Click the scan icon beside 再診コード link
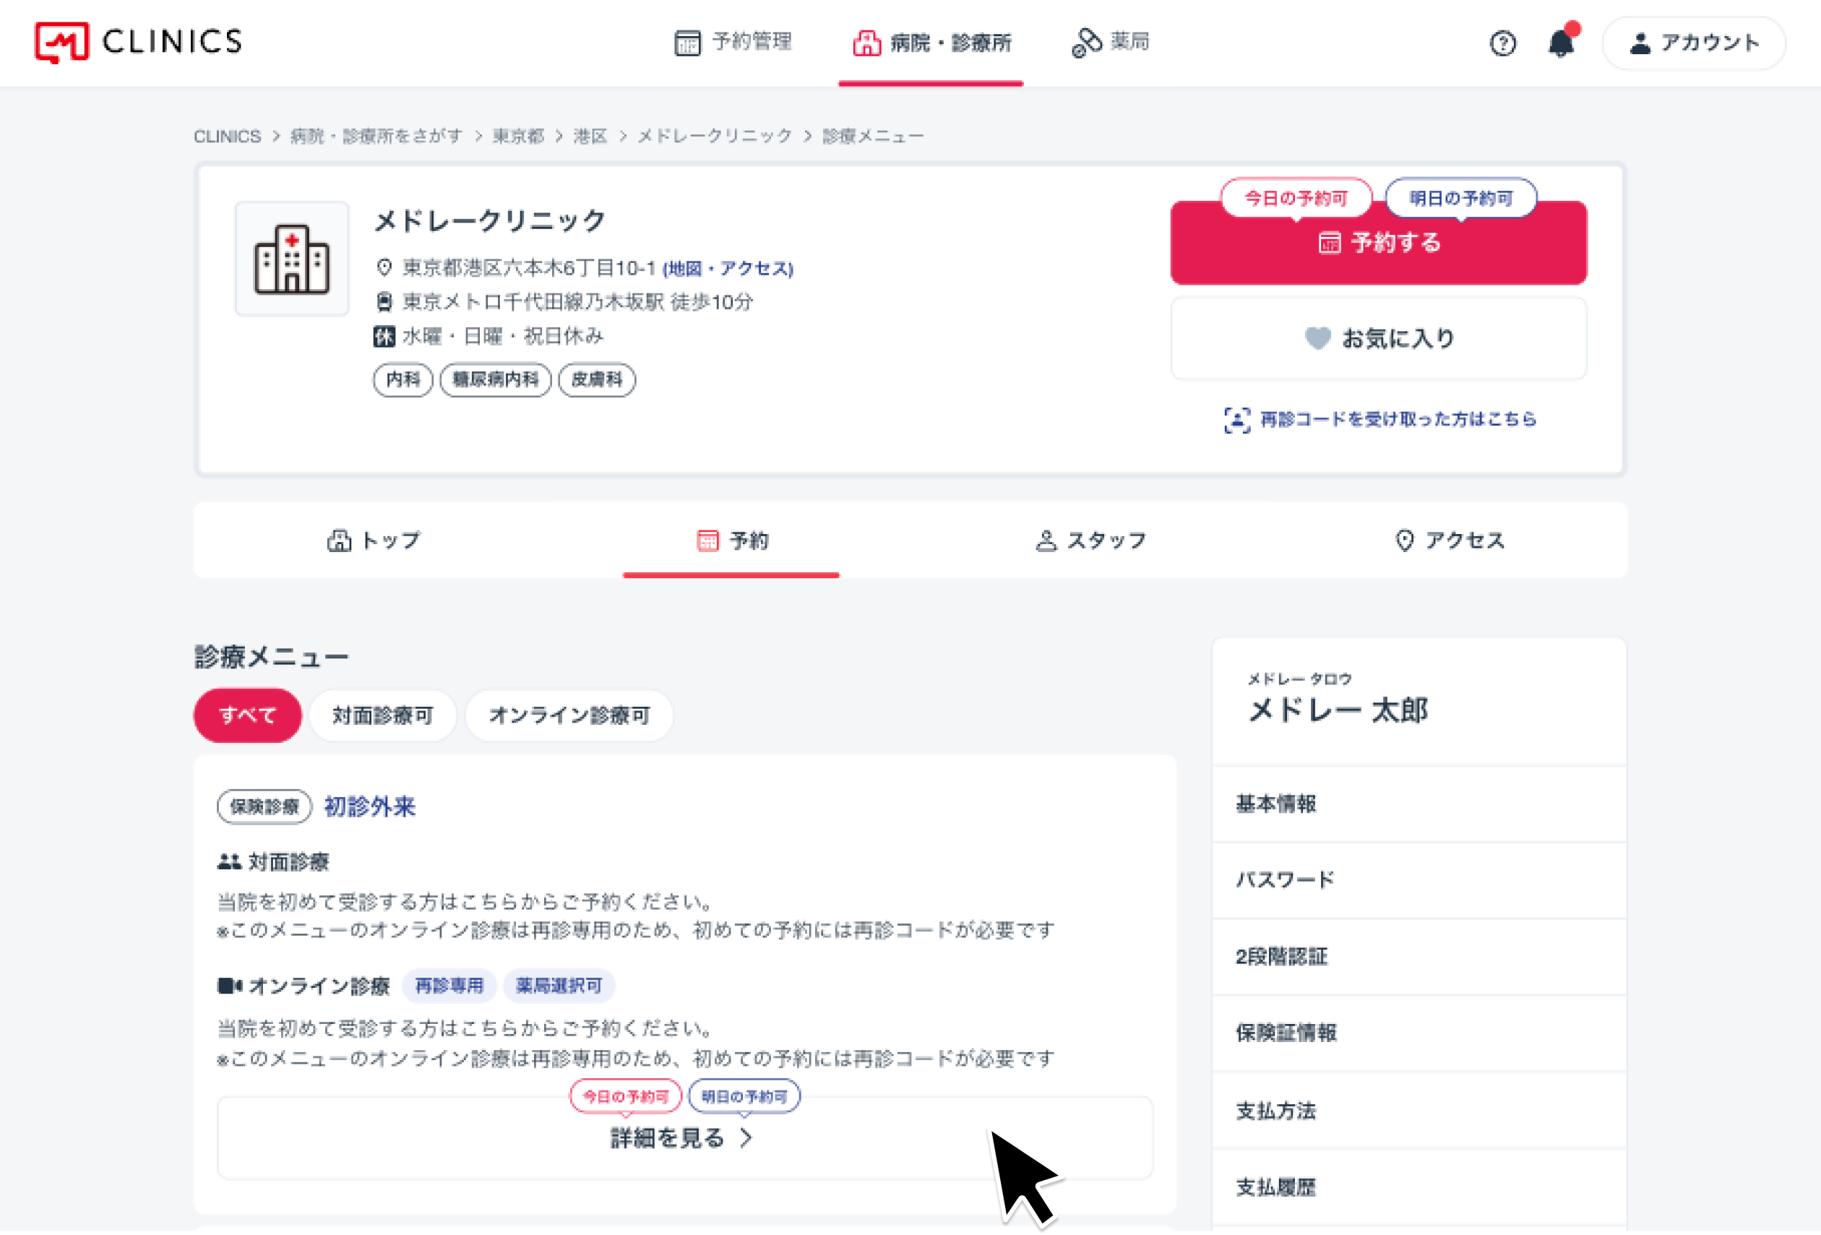 (1237, 420)
